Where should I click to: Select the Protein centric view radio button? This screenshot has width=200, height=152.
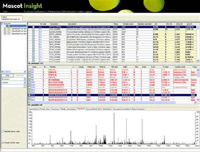click(x=3, y=143)
